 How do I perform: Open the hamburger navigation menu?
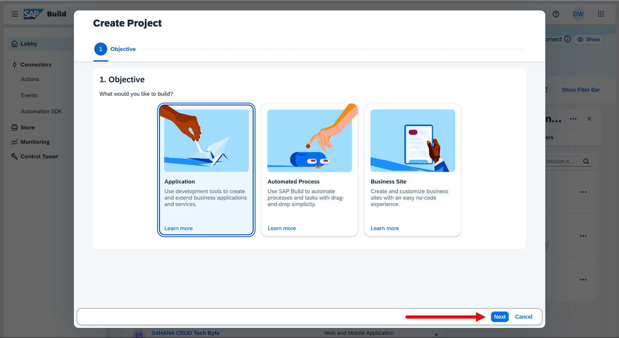pyautogui.click(x=15, y=14)
